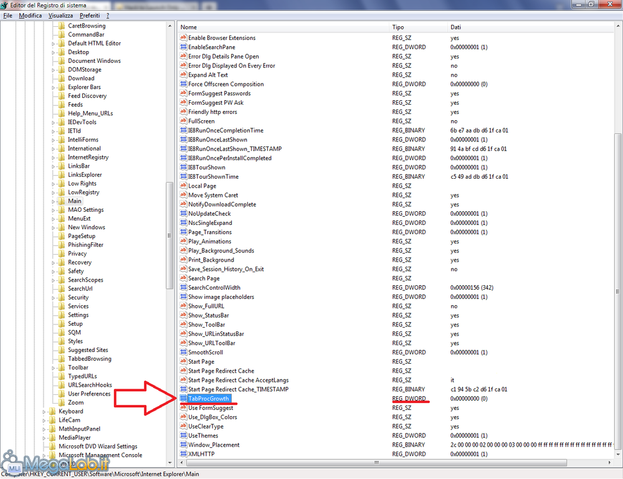The height and width of the screenshot is (479, 623).
Task: Open the File menu
Action: click(7, 16)
